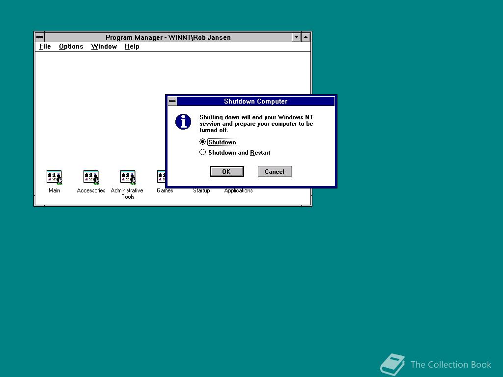
Task: Click Cancel in Shutdown Computer dialog
Action: [275, 171]
